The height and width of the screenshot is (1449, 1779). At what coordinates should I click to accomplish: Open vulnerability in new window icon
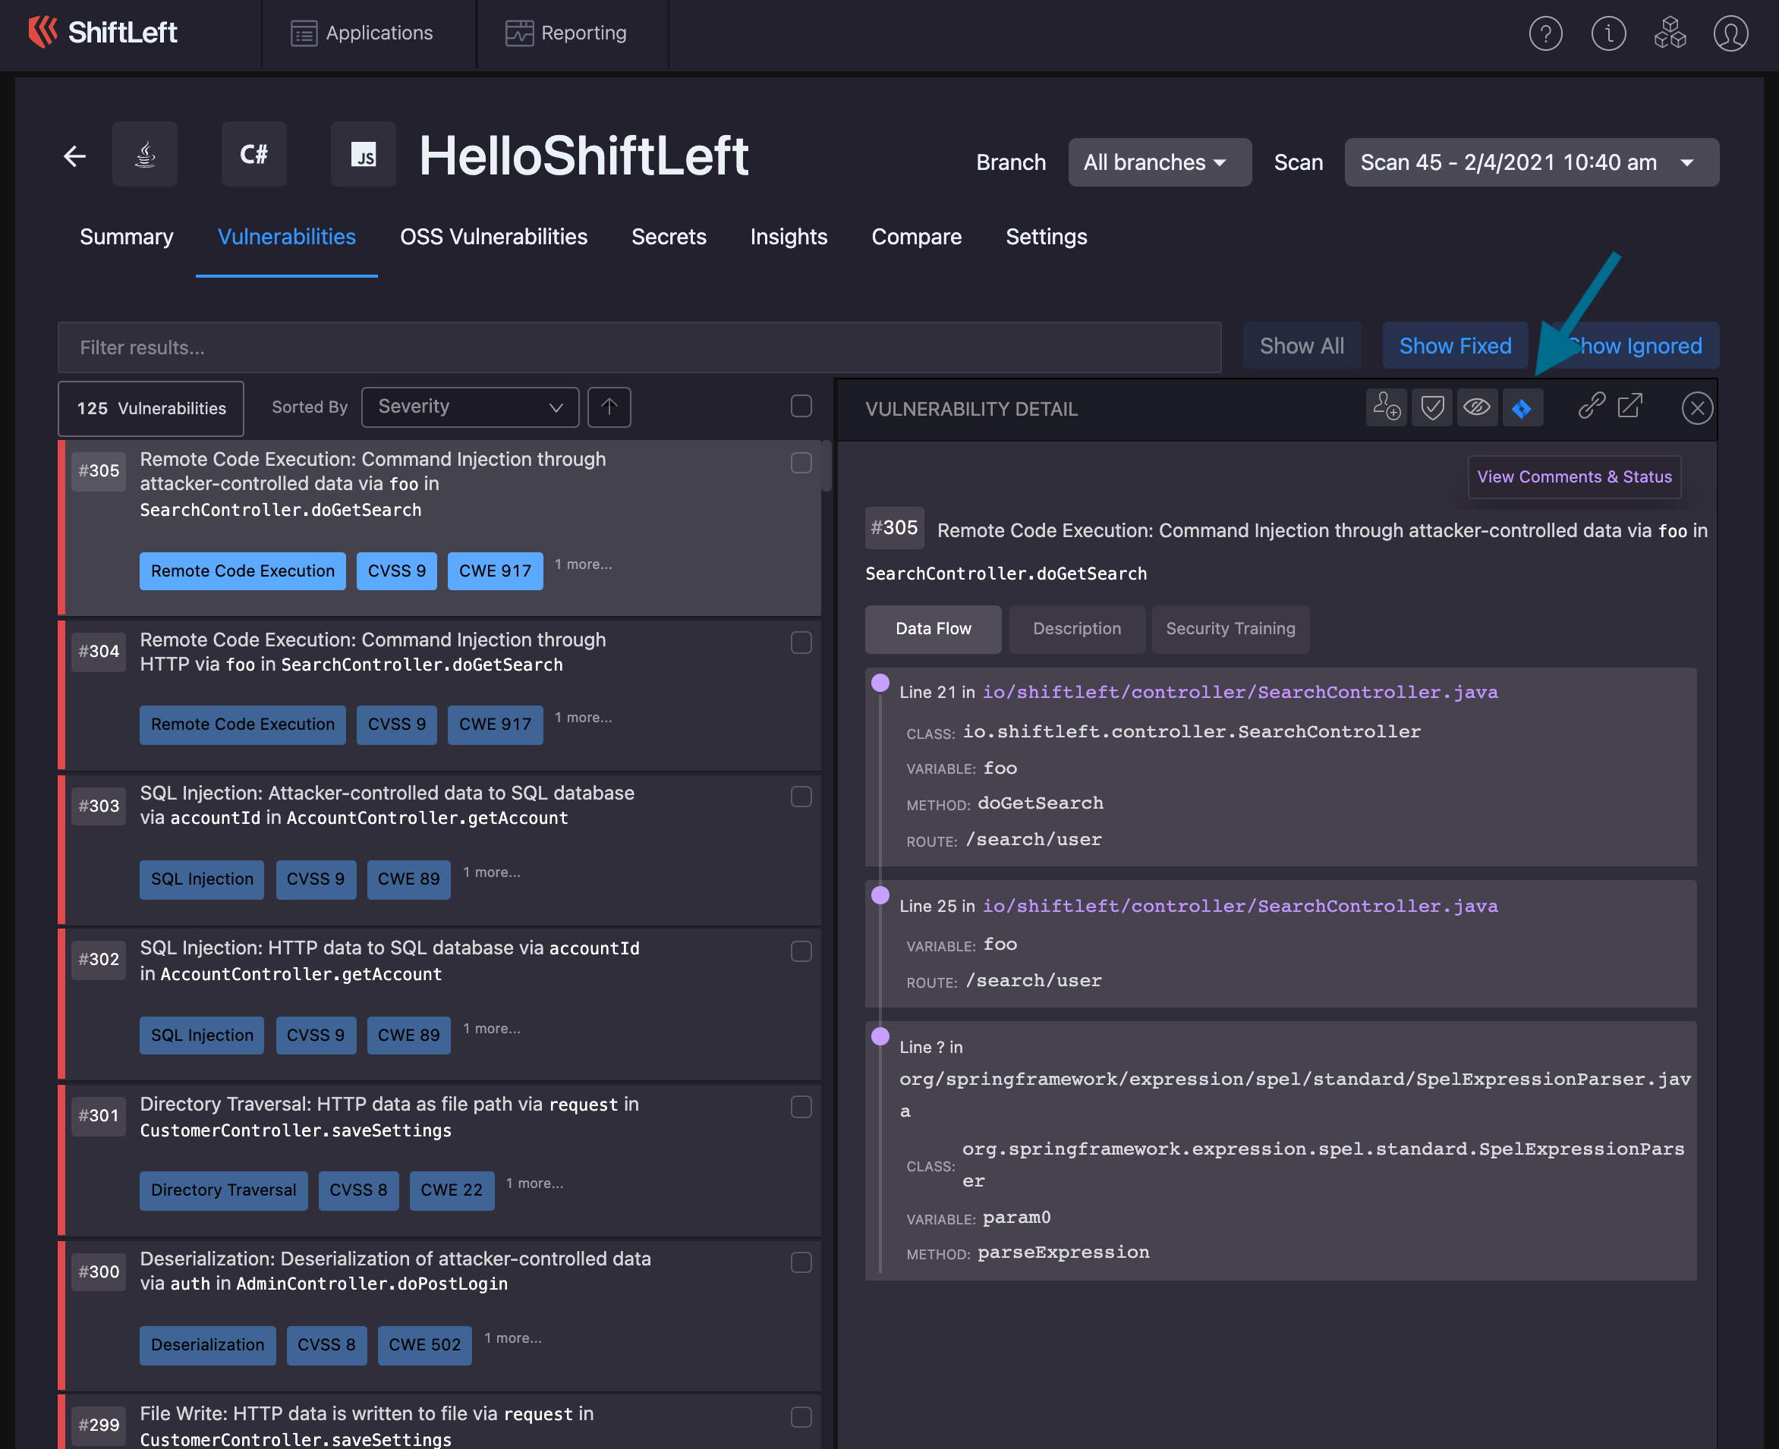(1629, 406)
